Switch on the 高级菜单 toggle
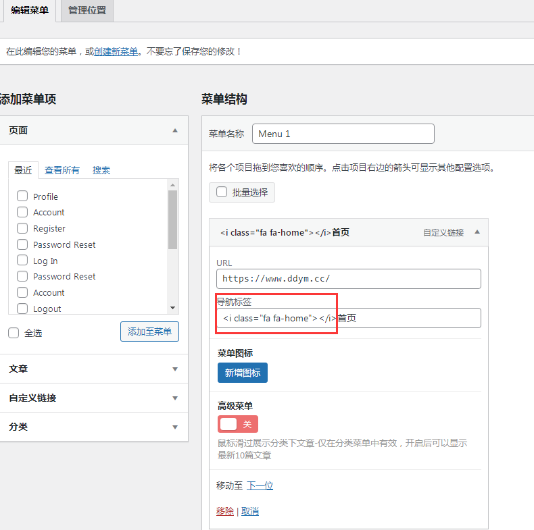This screenshot has width=534, height=530. tap(237, 424)
